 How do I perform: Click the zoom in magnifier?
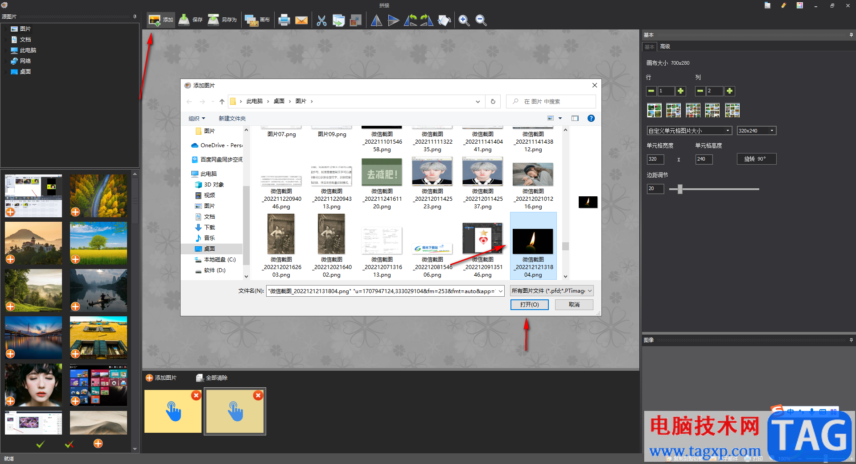tap(464, 21)
